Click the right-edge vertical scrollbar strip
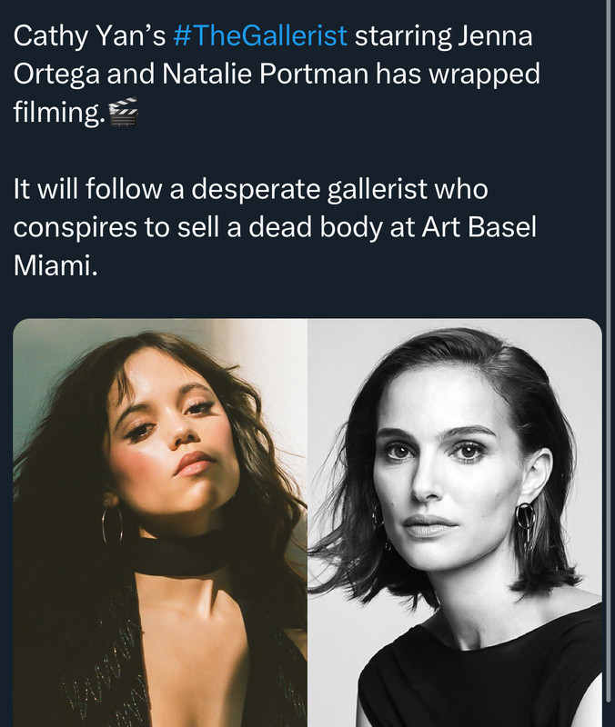This screenshot has height=727, width=615. point(610,363)
